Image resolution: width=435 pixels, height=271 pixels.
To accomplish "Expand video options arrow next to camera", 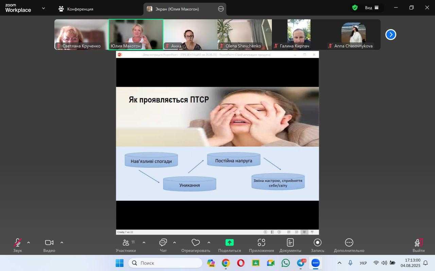I will click(62, 243).
